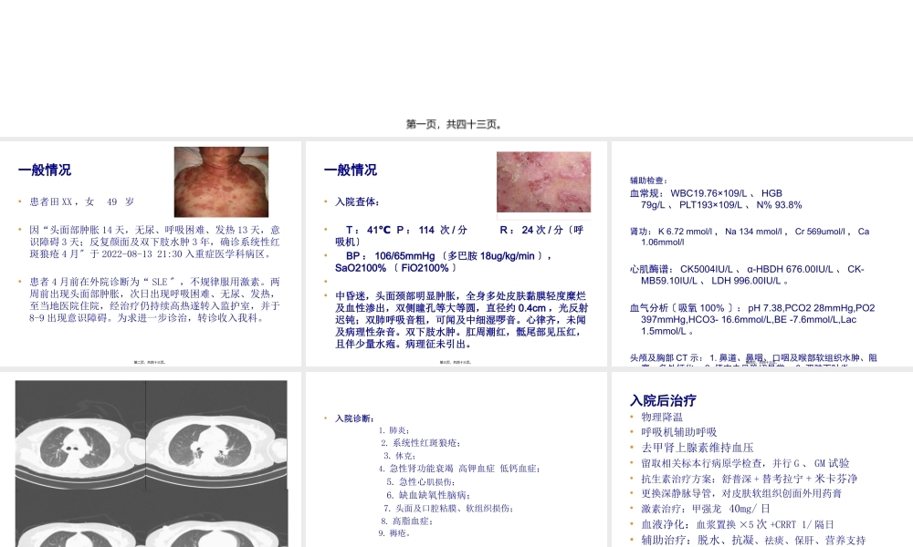Click the '血气分析〔吸氧 100%〕' line
The width and height of the screenshot is (913, 547).
(752, 319)
